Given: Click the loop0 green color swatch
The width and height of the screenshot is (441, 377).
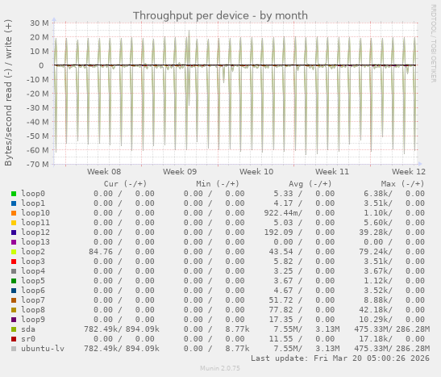Looking at the screenshot, I should pos(14,194).
